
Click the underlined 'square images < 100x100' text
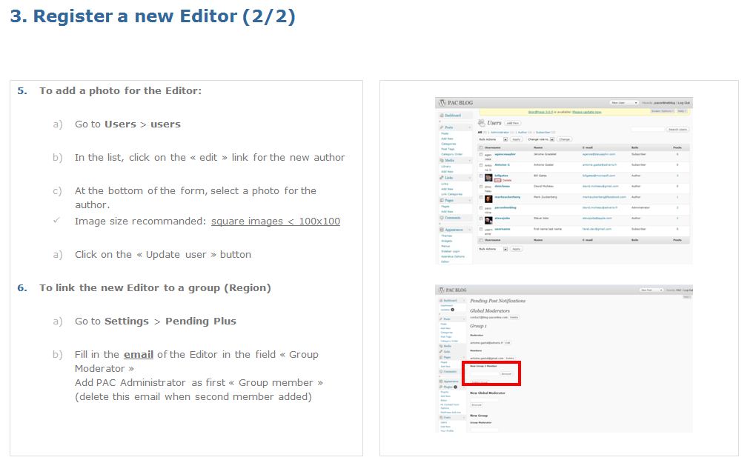point(276,221)
